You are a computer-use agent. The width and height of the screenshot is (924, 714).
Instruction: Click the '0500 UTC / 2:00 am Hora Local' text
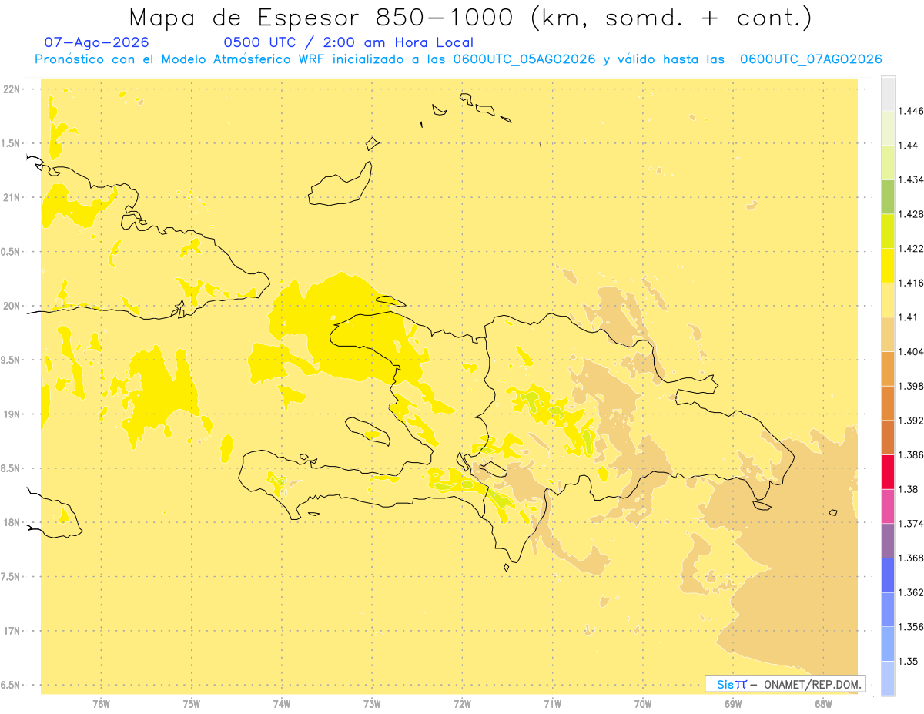(348, 43)
